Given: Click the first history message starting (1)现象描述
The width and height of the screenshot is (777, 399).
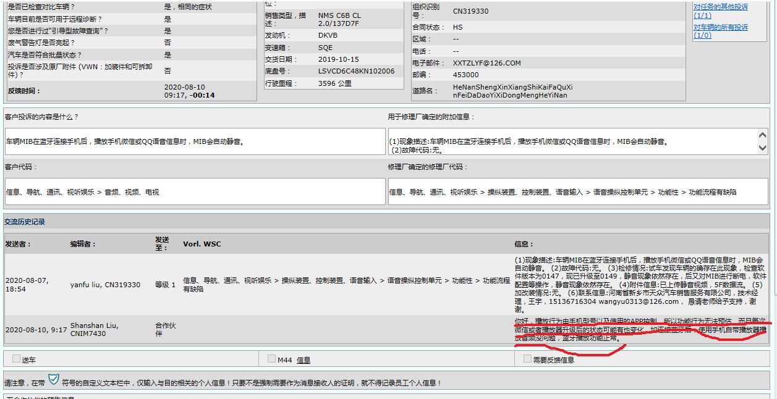Looking at the screenshot, I should pos(640,285).
